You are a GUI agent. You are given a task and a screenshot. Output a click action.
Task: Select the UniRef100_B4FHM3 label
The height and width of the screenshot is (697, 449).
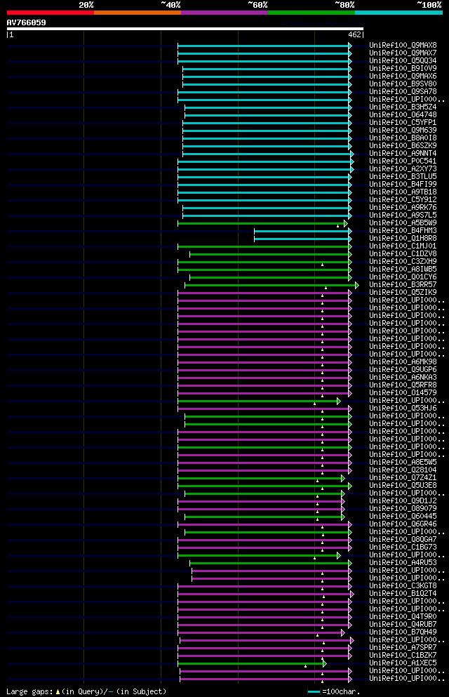click(x=403, y=231)
